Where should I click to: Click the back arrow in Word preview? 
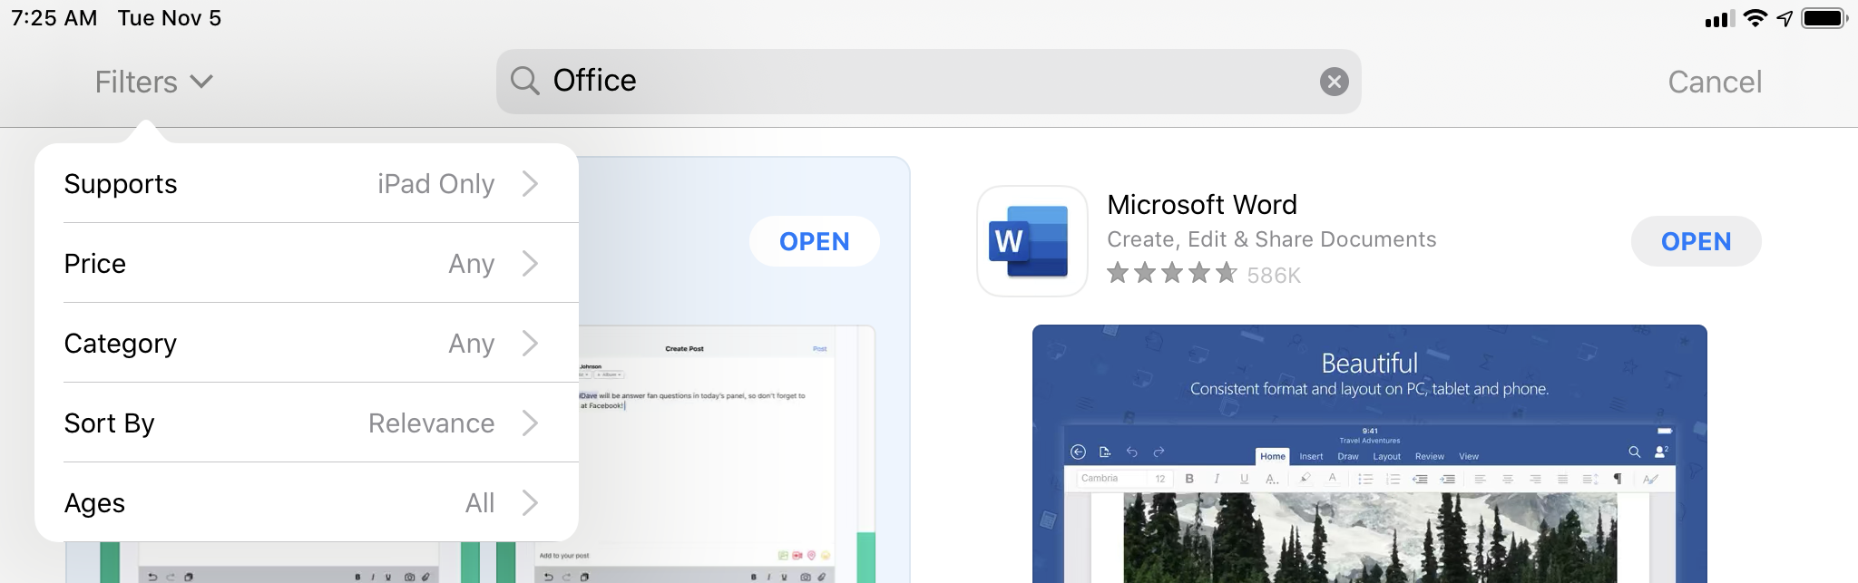(x=1078, y=452)
